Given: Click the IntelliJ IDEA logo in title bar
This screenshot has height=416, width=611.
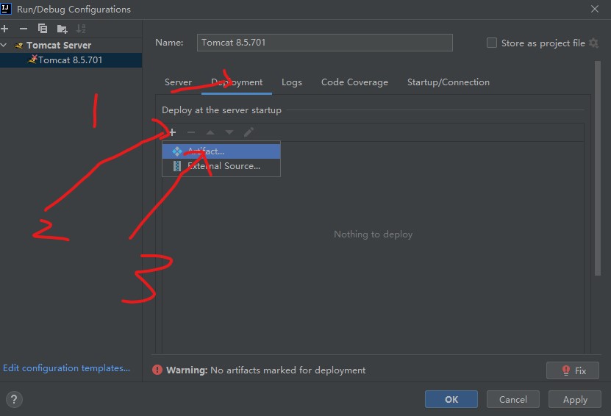Looking at the screenshot, I should click(5, 9).
